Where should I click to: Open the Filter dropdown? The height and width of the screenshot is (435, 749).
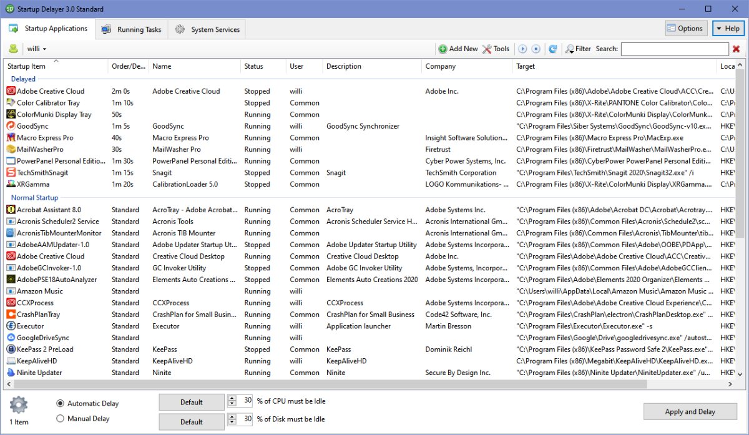(x=578, y=49)
